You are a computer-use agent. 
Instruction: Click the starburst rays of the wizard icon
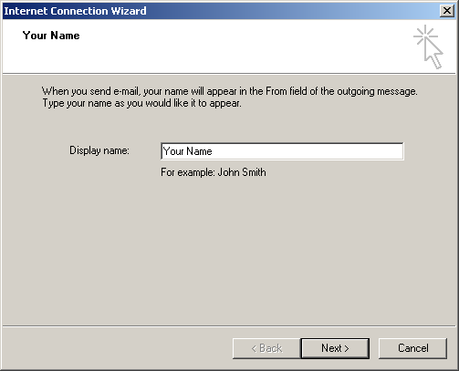click(x=424, y=35)
